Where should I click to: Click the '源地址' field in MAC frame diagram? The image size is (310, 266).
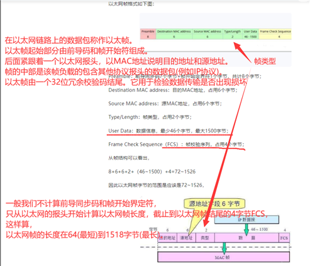pyautogui.click(x=186, y=238)
